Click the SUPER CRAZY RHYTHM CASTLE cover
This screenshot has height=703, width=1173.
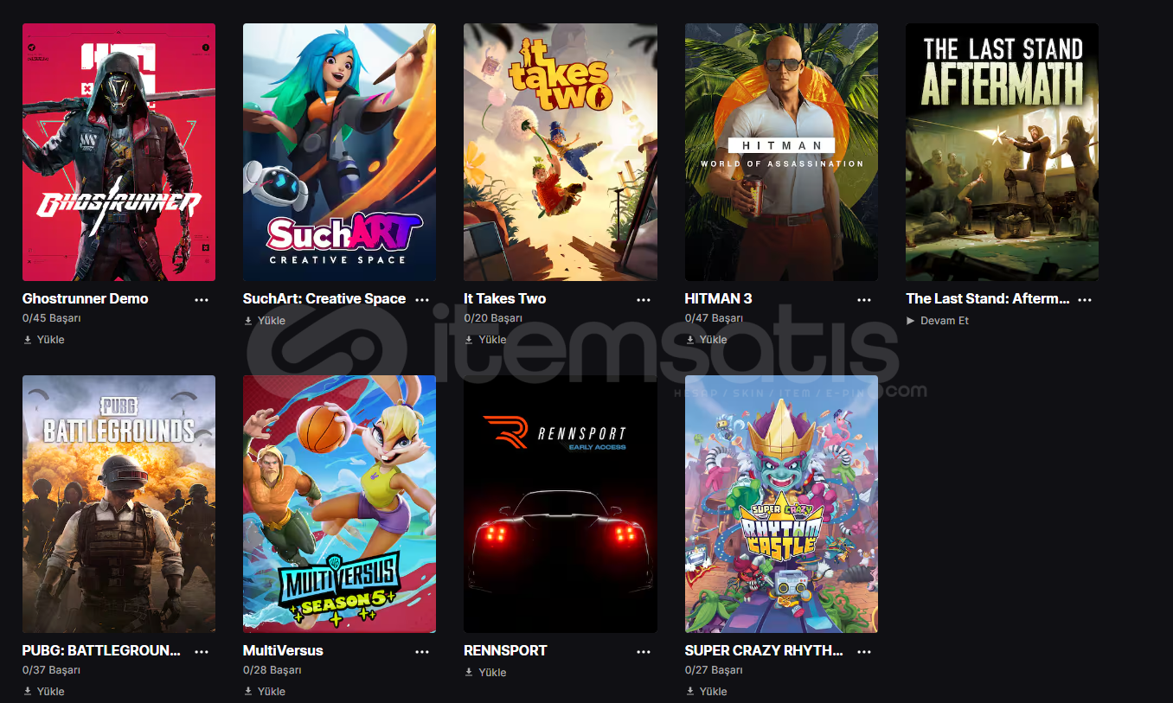pyautogui.click(x=781, y=504)
